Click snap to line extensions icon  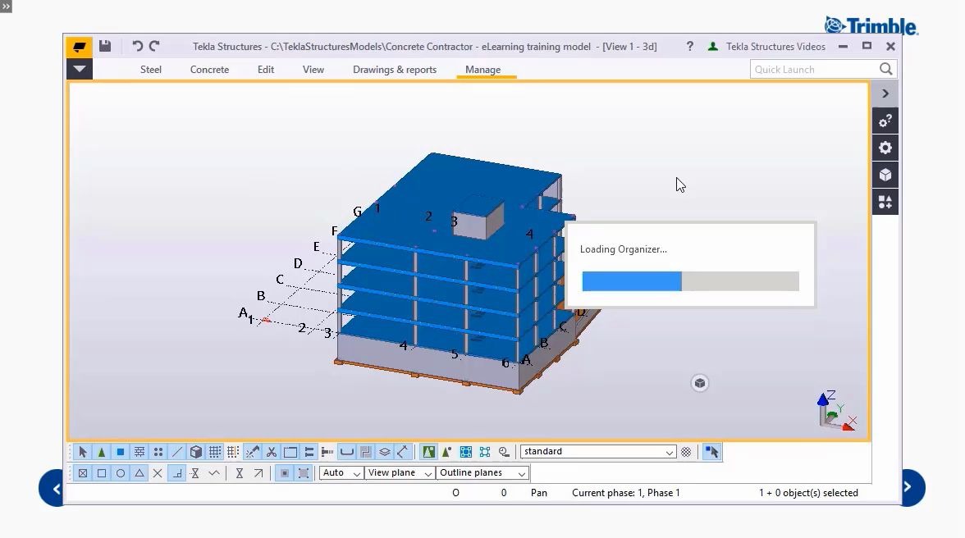pos(195,473)
